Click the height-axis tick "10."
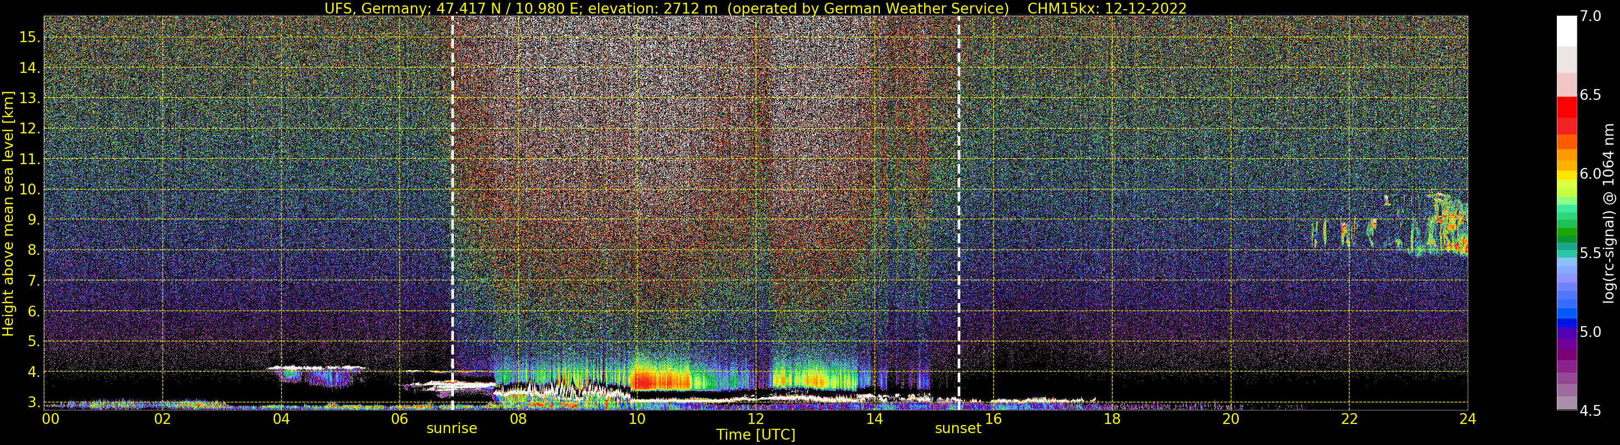The height and width of the screenshot is (445, 1620). (x=30, y=190)
